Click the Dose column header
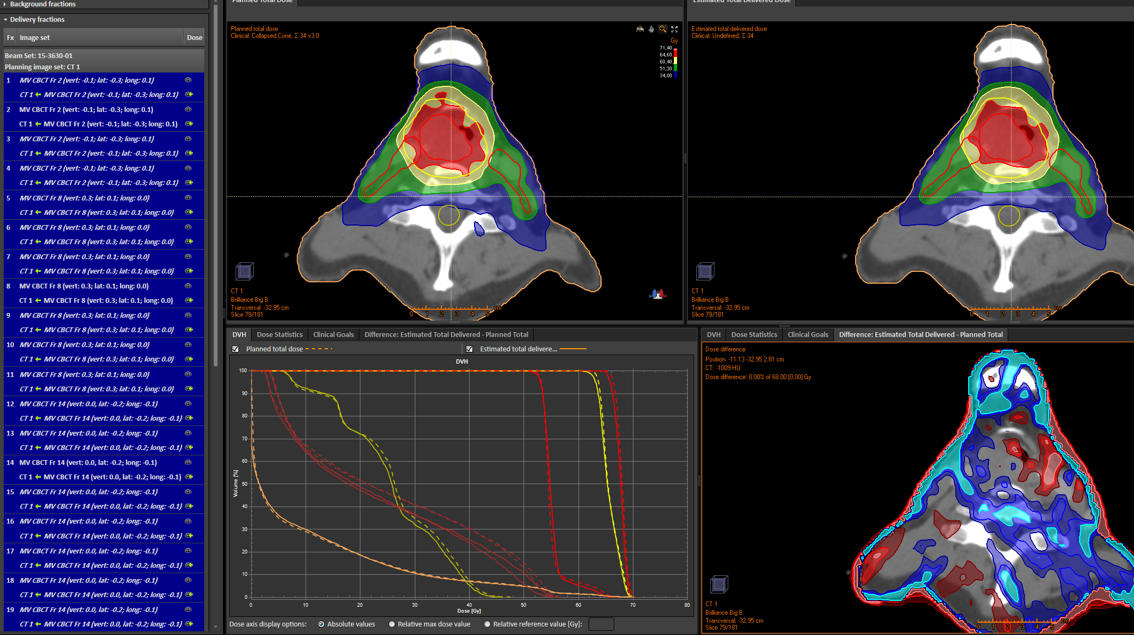This screenshot has width=1134, height=635. [195, 38]
